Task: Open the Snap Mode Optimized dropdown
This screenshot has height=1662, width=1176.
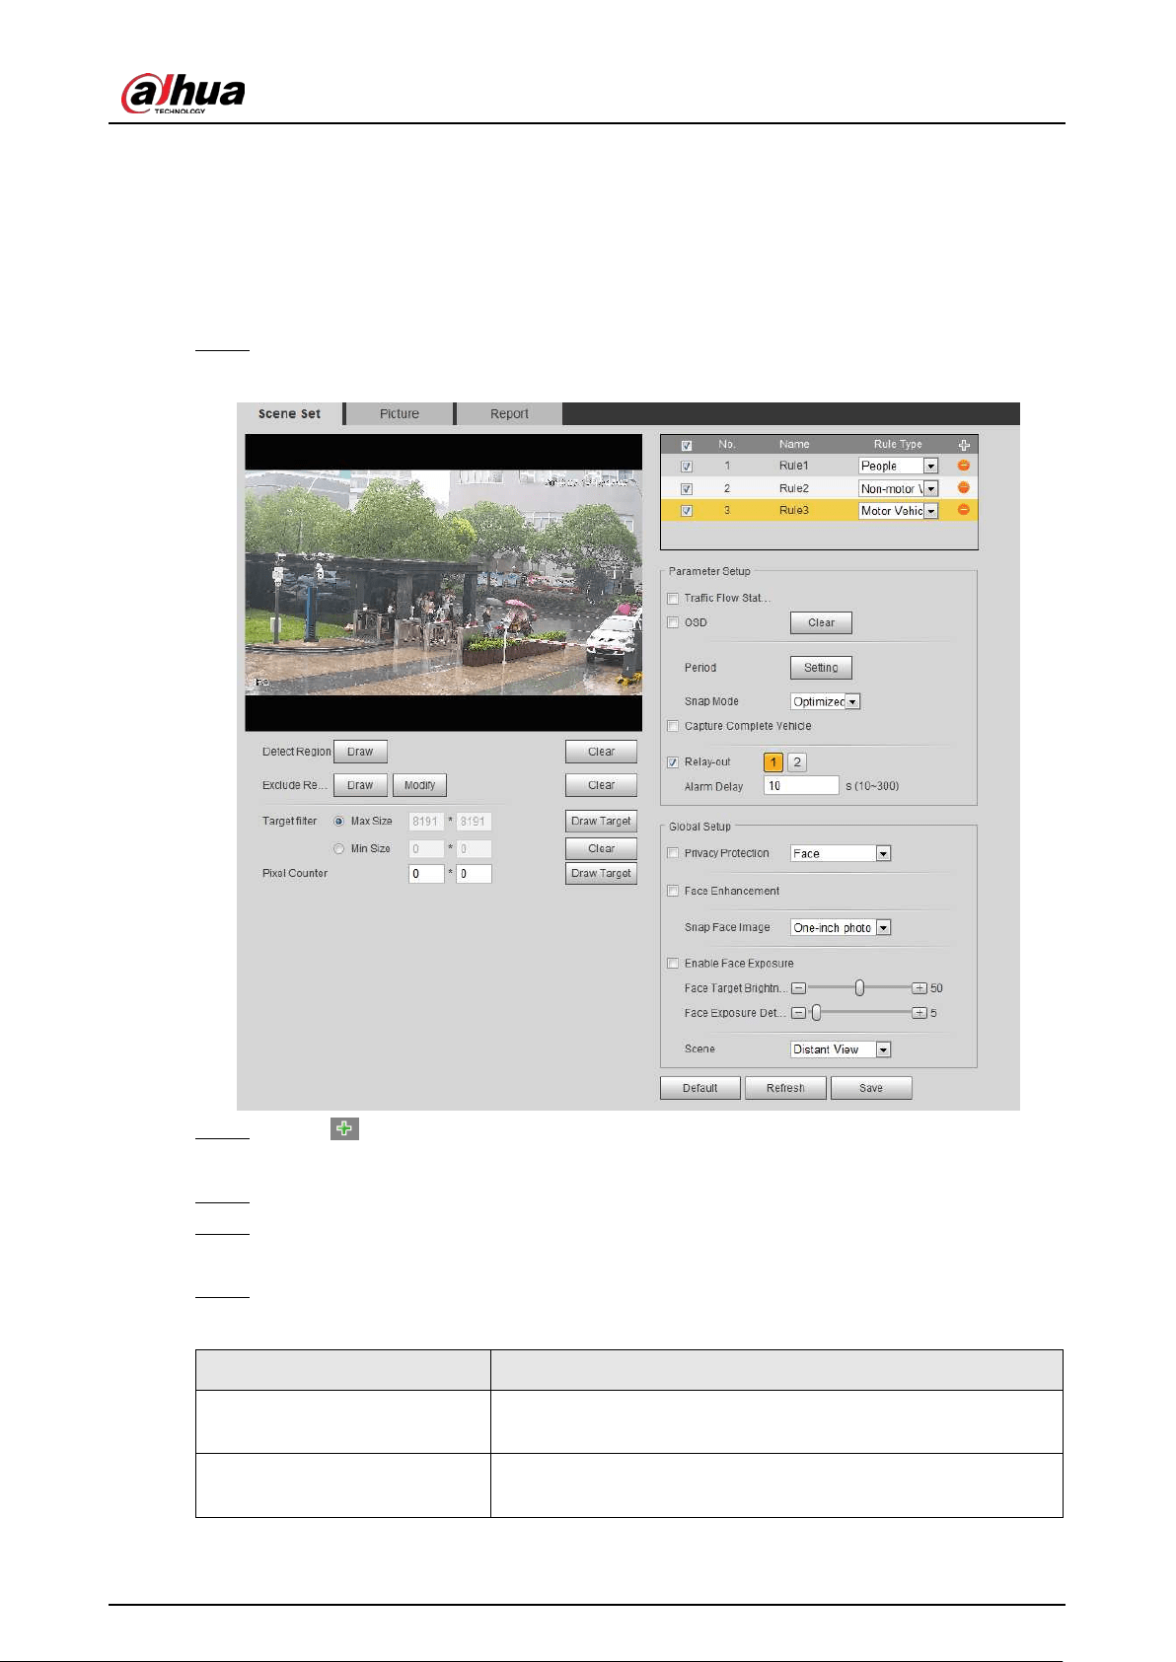Action: (x=826, y=701)
